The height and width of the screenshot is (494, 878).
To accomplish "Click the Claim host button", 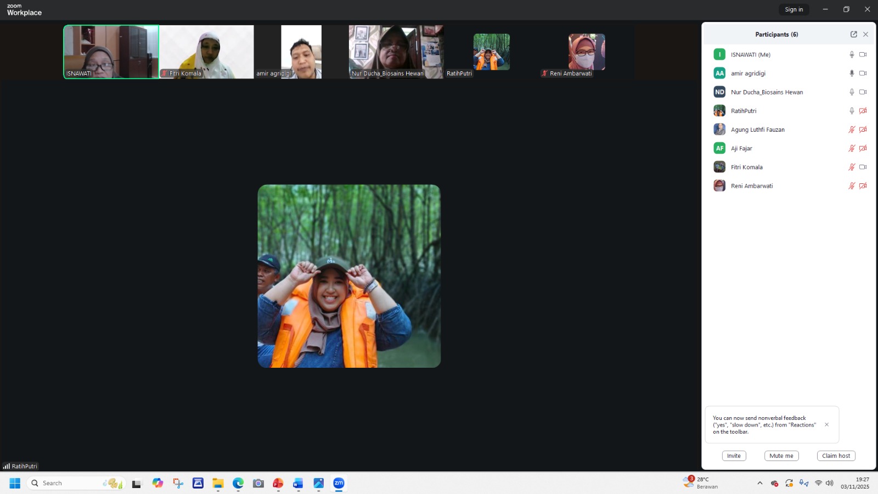I will (836, 456).
